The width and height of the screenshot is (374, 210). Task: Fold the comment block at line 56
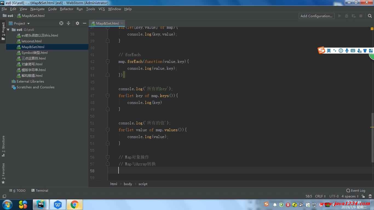point(108,157)
